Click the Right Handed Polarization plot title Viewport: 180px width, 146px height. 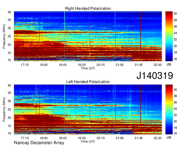pos(88,8)
